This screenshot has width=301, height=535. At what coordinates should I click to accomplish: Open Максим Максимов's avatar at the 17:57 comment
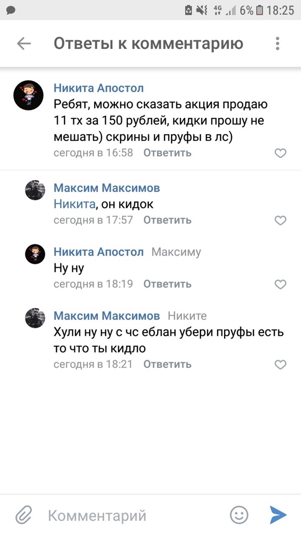(35, 190)
